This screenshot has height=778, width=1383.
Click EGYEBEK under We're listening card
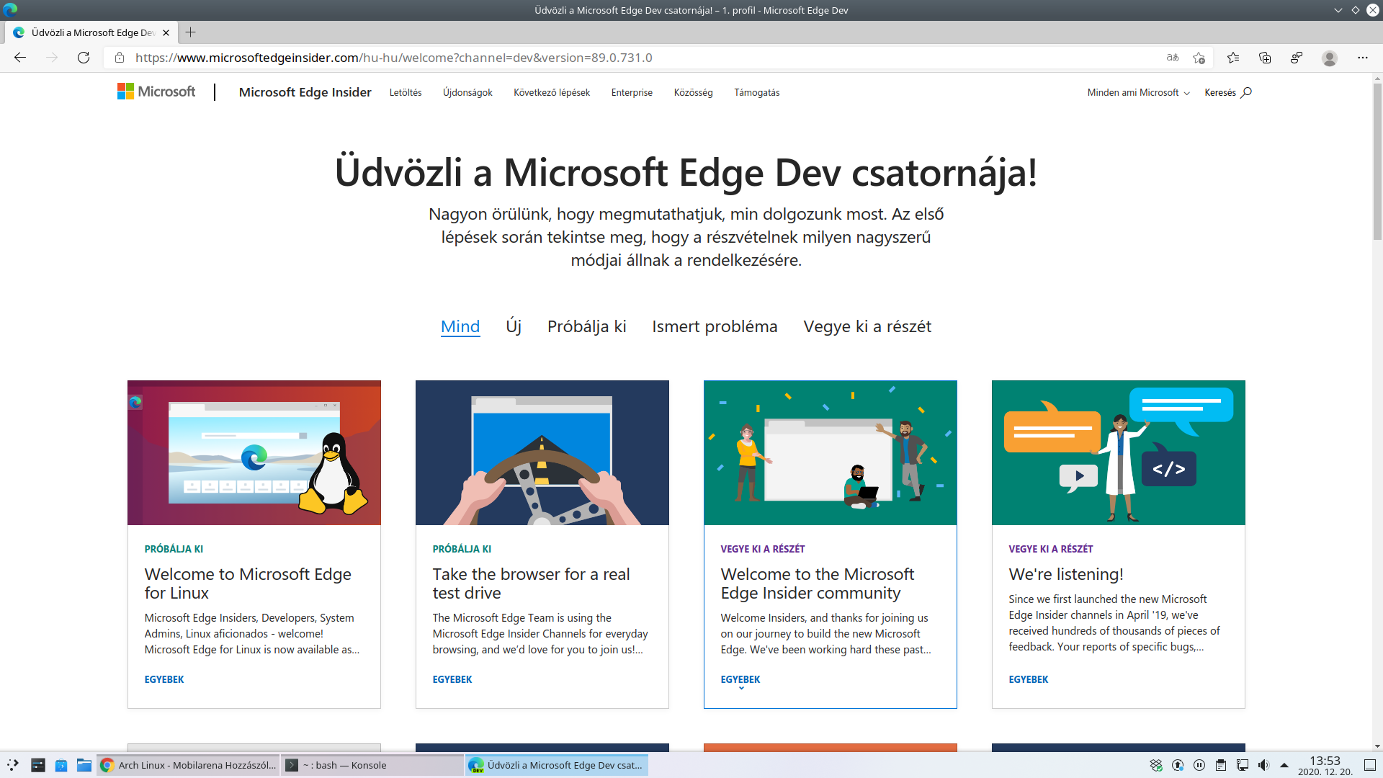[1029, 679]
